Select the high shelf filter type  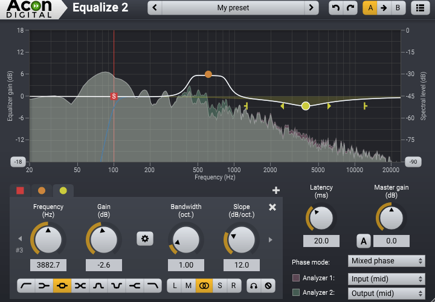pos(134,286)
